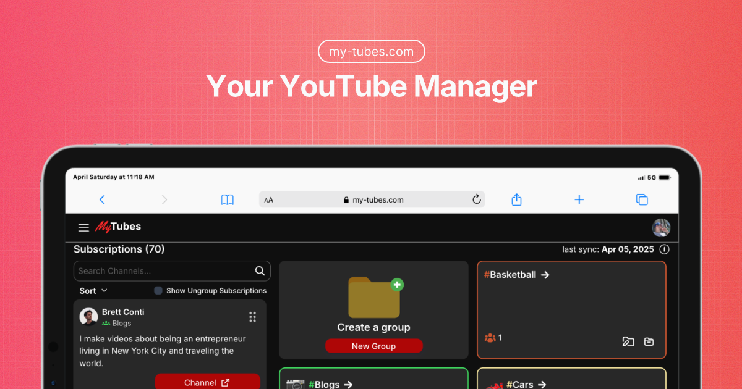Enable Show Ungroup Subscriptions
This screenshot has width=742, height=389.
click(x=158, y=290)
